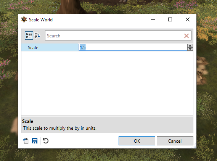Maximize the Scale World window
The image size is (217, 161).
point(170,19)
